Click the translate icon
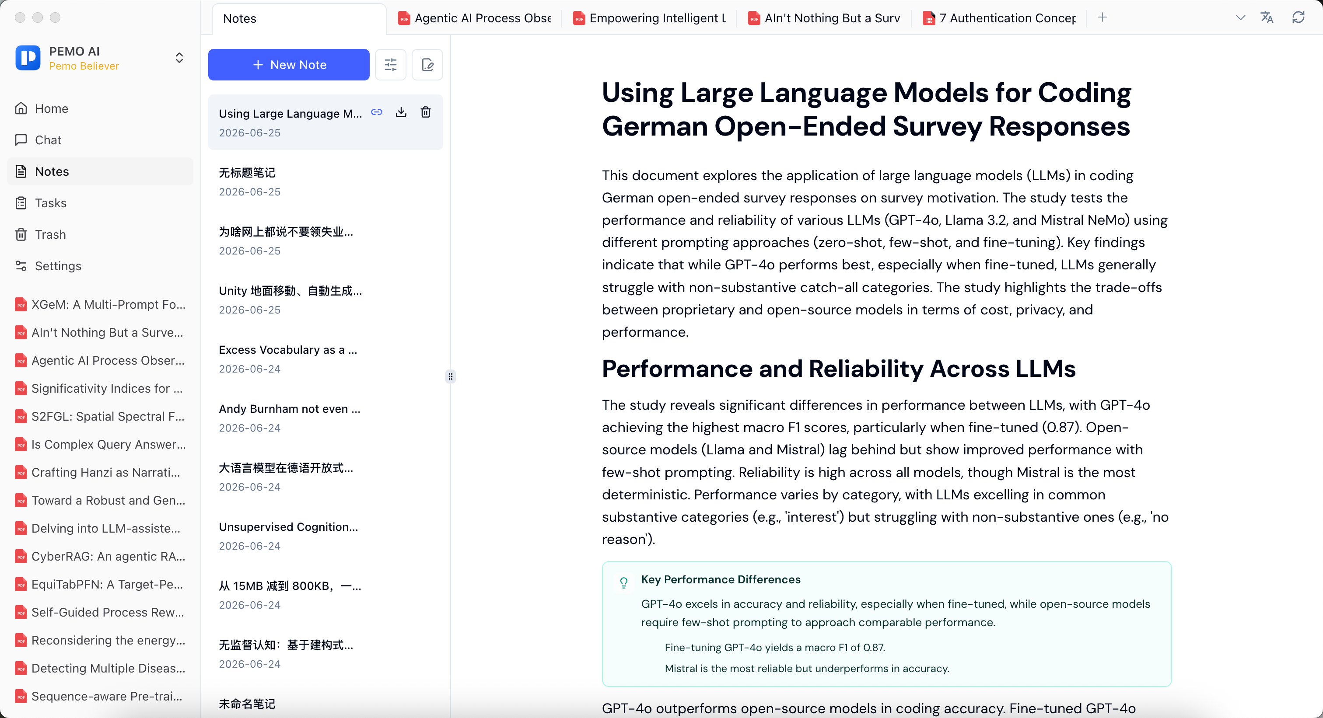This screenshot has width=1323, height=718. (1267, 17)
